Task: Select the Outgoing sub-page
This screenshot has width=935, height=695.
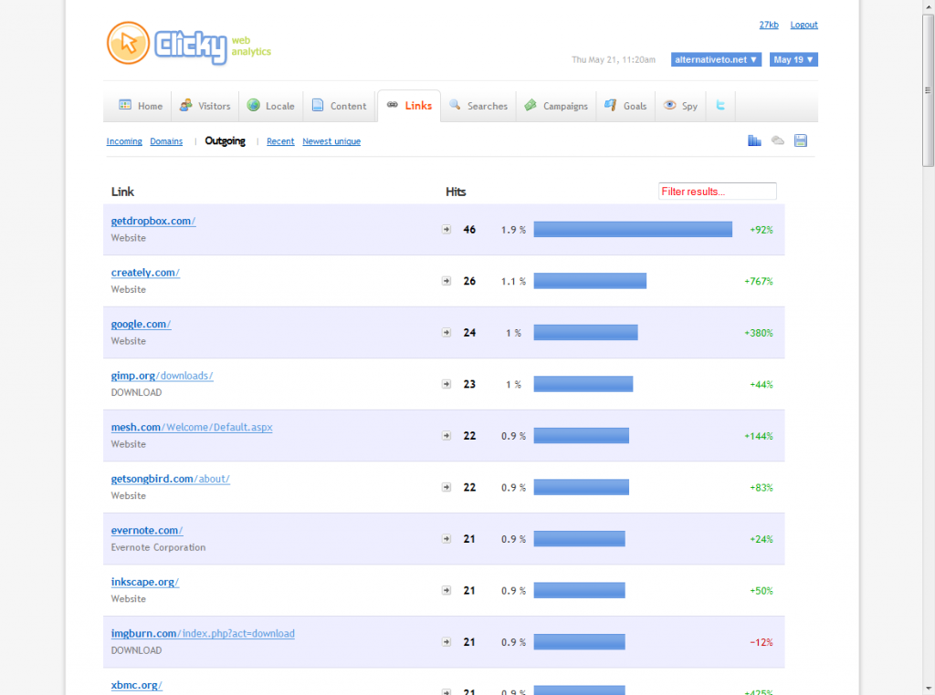Action: 225,141
